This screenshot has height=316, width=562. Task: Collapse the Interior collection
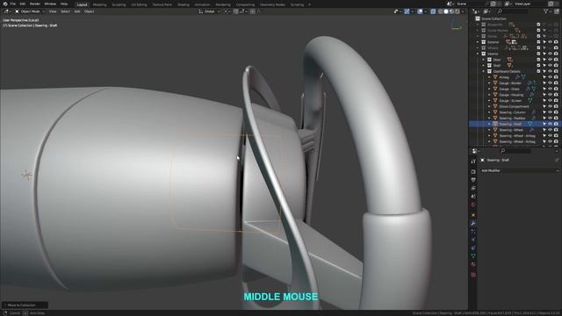(478, 54)
